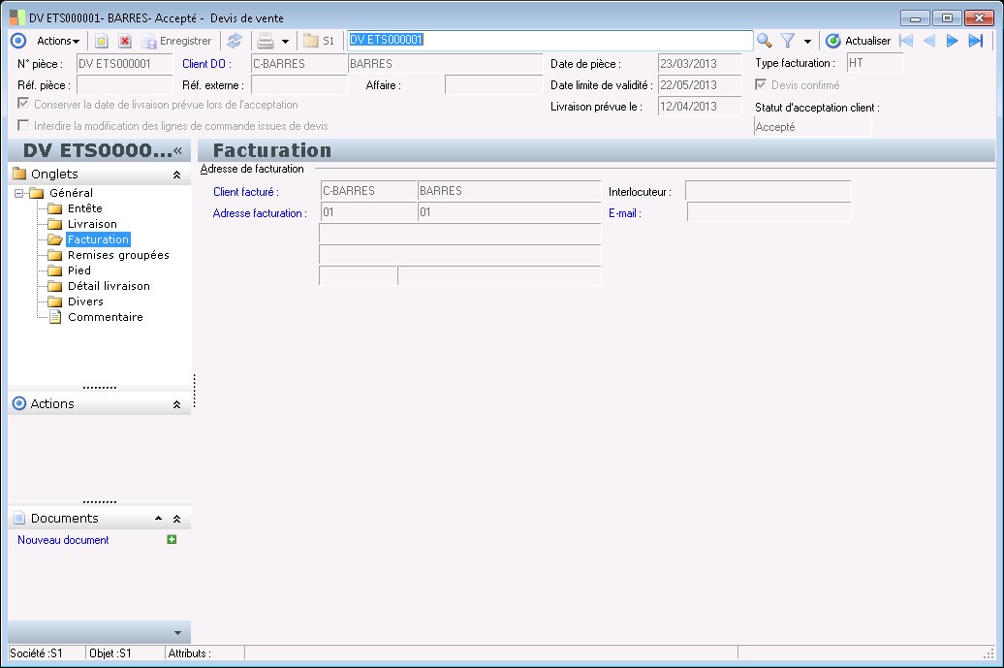Click the funnel filter icon
This screenshot has height=668, width=1004.
[x=788, y=41]
